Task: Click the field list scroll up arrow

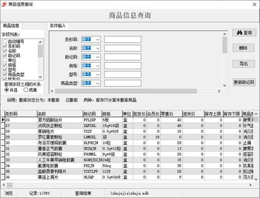Action: [40, 42]
